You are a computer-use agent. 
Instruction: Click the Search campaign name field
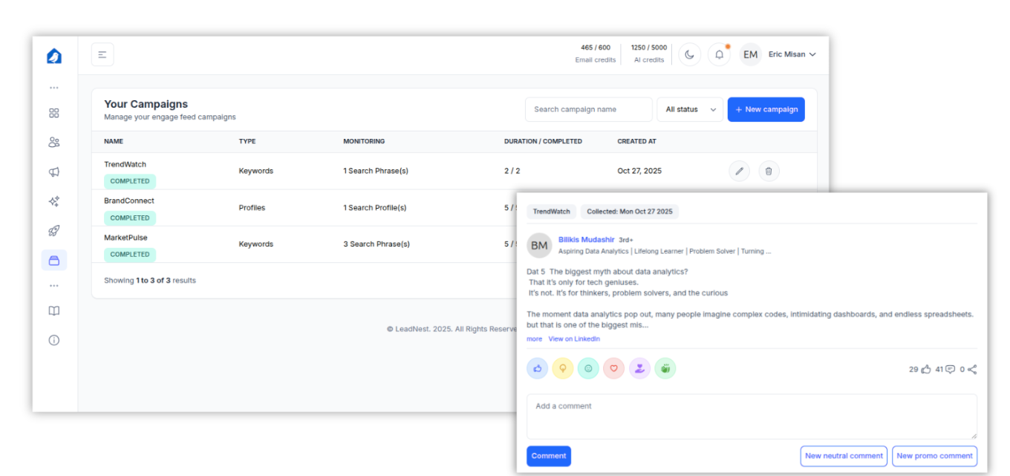click(x=588, y=109)
